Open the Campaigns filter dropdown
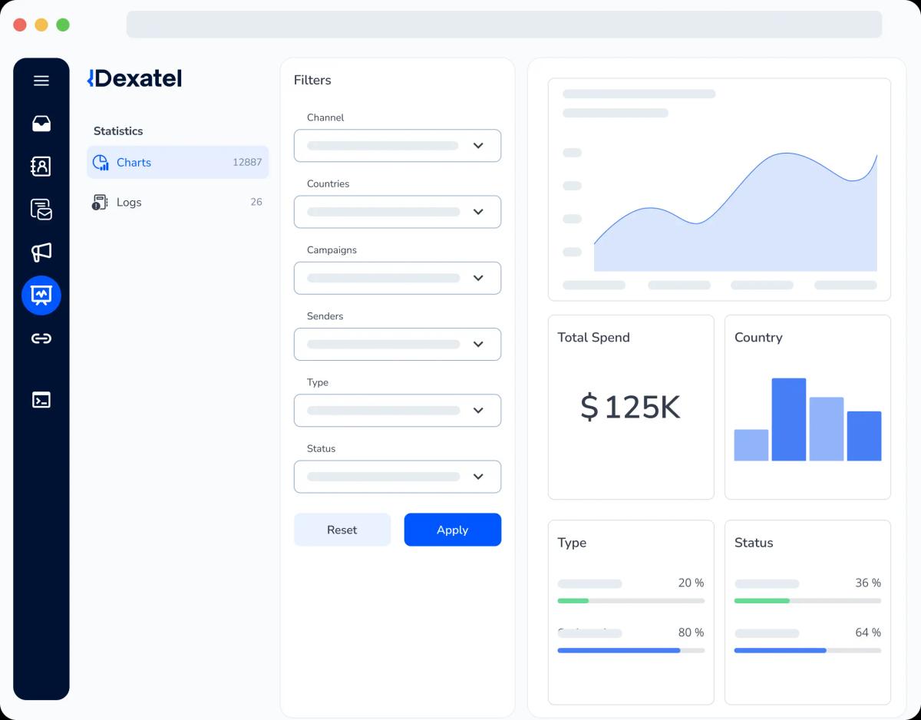The width and height of the screenshot is (921, 720). (397, 278)
